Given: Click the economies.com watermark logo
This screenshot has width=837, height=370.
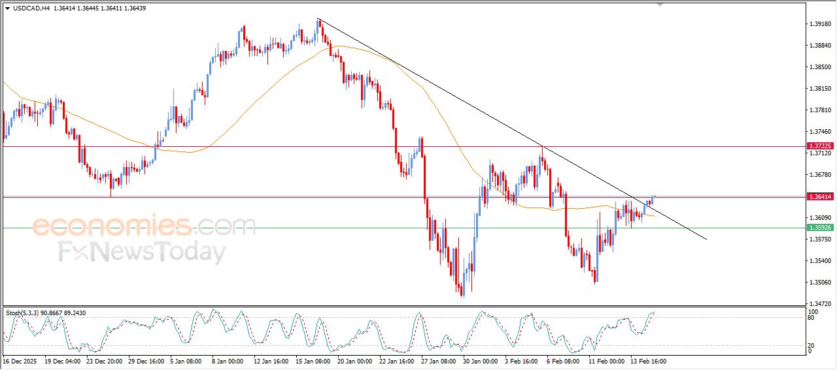Looking at the screenshot, I should tap(144, 226).
